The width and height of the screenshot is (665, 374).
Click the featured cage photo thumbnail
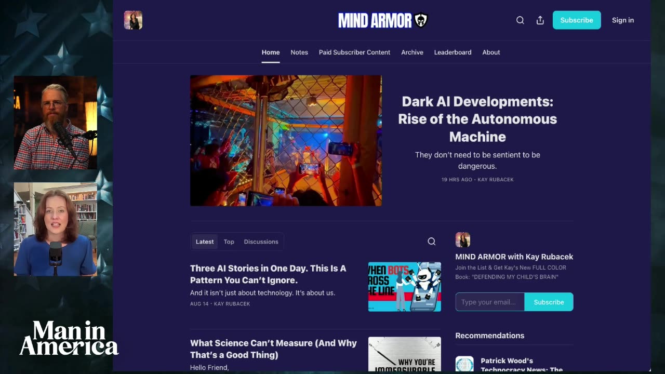point(286,141)
